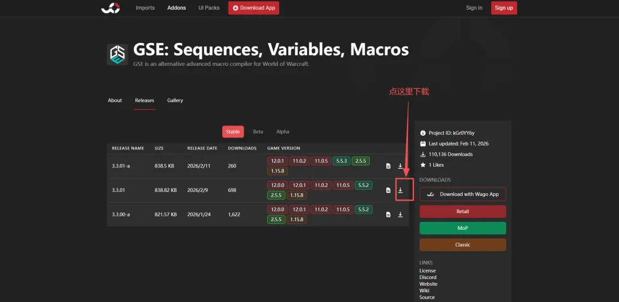This screenshot has width=619, height=302.
Task: Open the Wago logo home link
Action: [111, 8]
